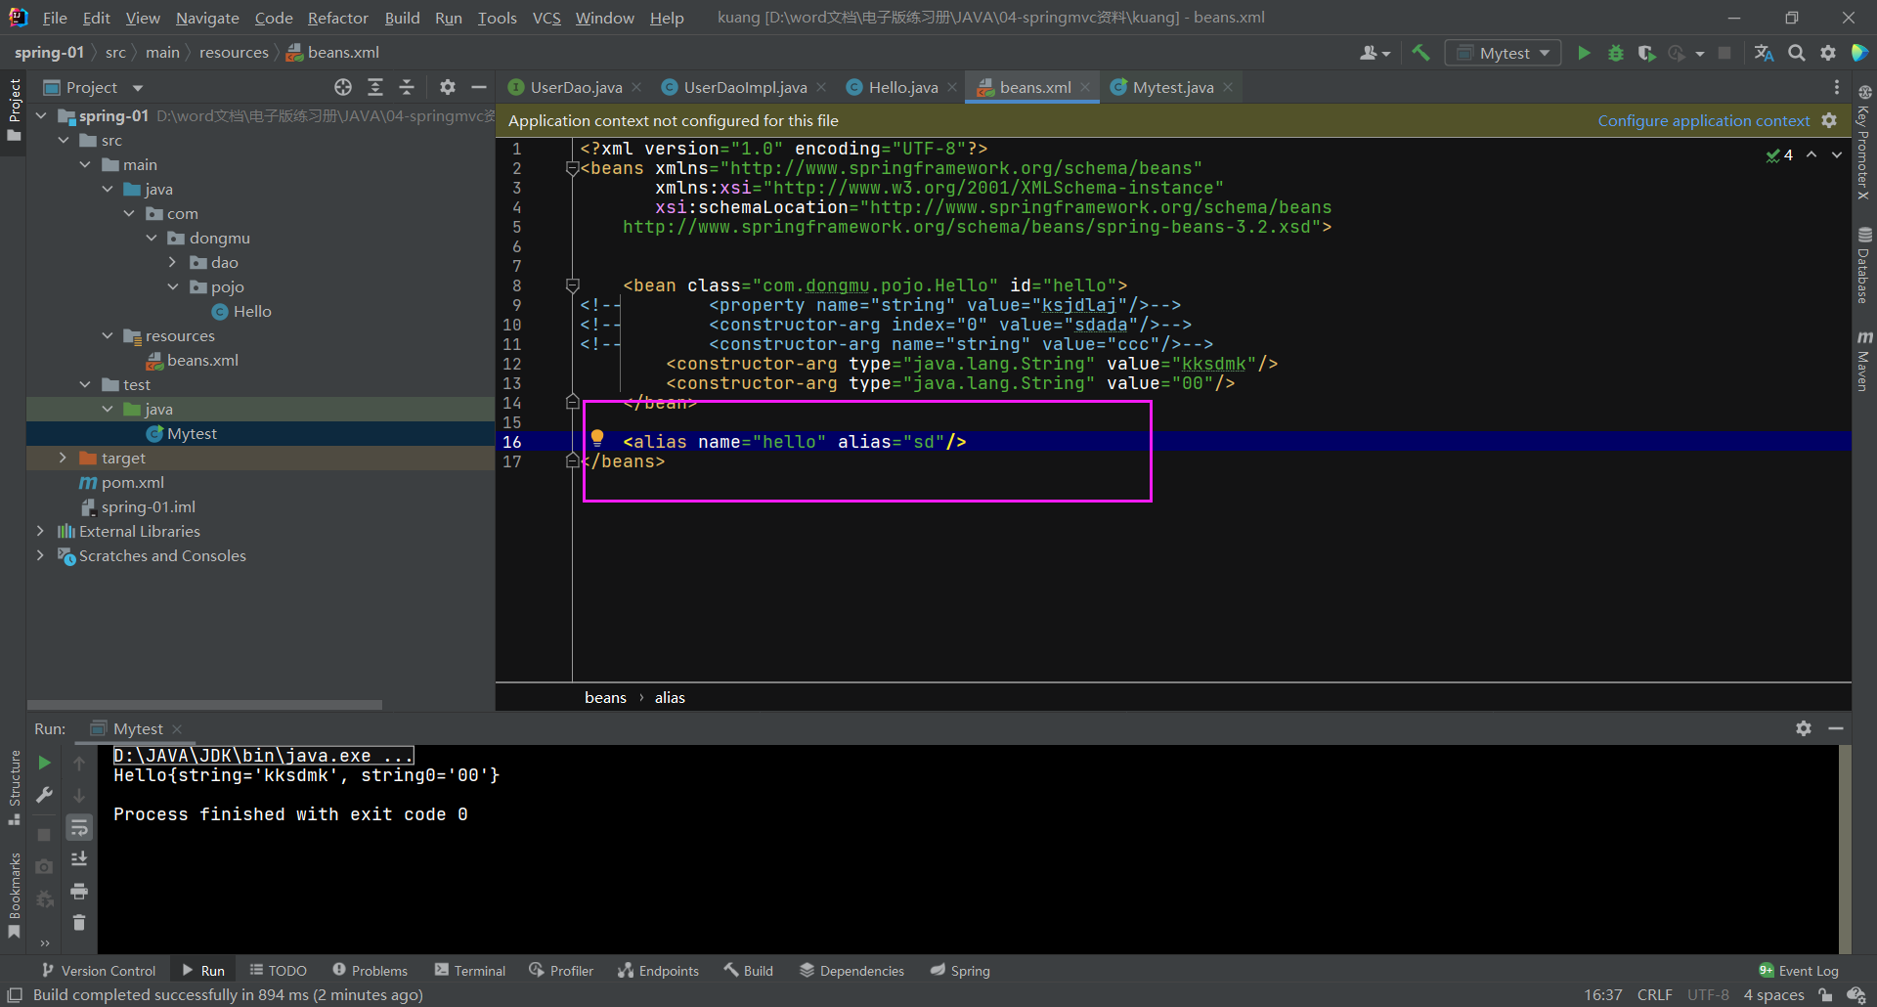The height and width of the screenshot is (1007, 1877).
Task: Clear all console output
Action: click(x=79, y=922)
